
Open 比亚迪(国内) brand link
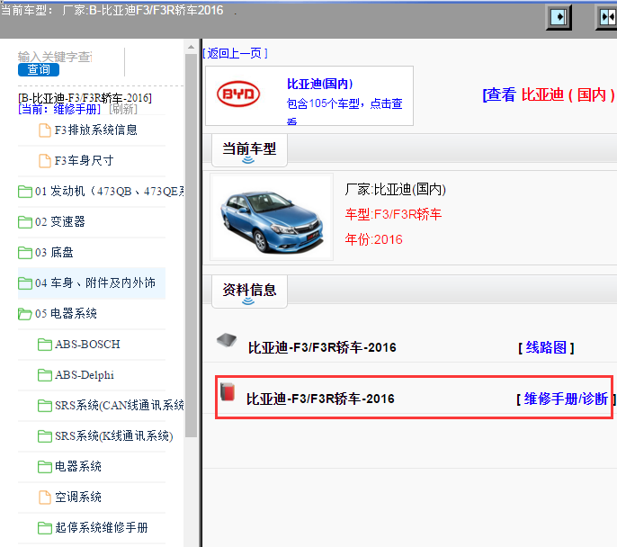tap(319, 84)
